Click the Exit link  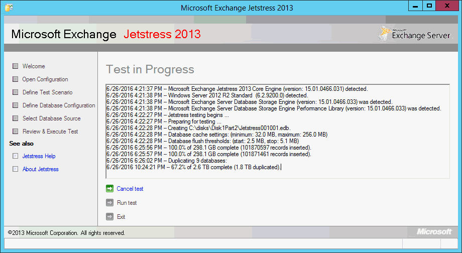pos(121,217)
